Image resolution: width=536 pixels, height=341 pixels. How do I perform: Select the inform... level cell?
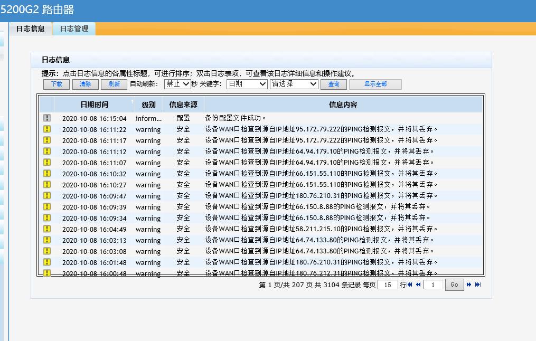148,118
